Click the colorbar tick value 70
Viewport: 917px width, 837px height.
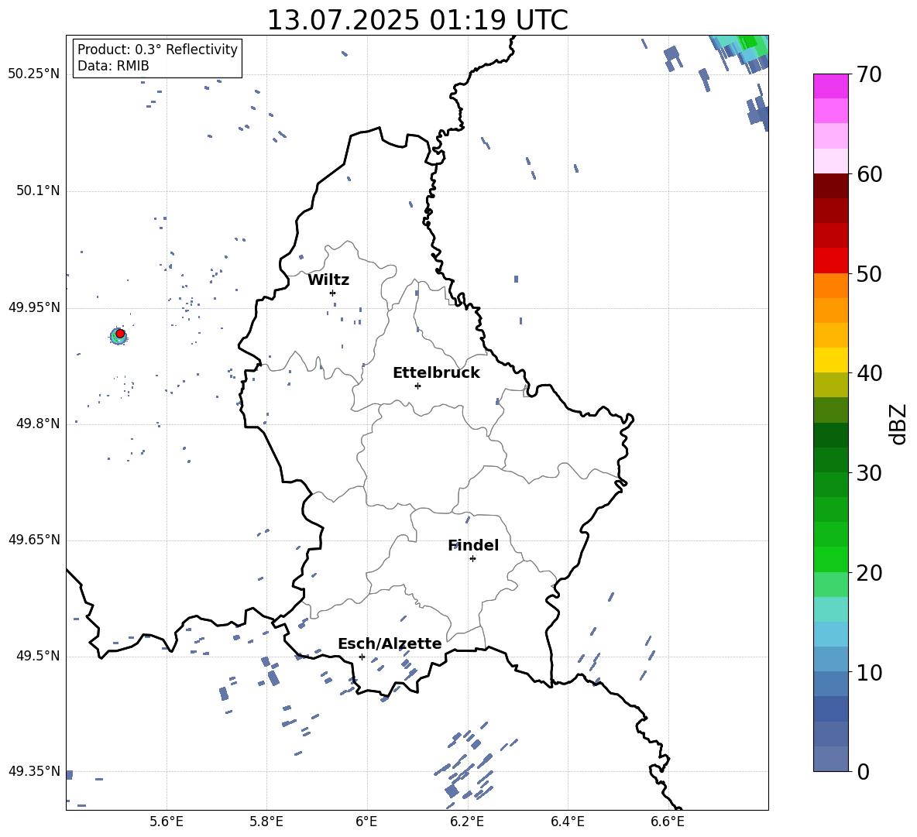[869, 74]
